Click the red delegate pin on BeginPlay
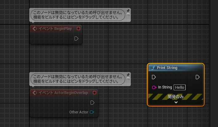This screenshot has width=218, height=127. (78, 29)
